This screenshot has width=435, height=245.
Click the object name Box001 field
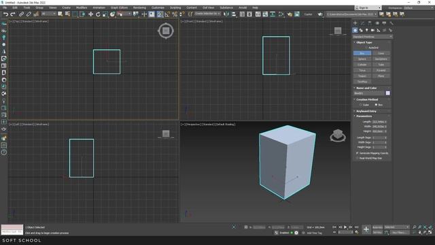click(369, 93)
